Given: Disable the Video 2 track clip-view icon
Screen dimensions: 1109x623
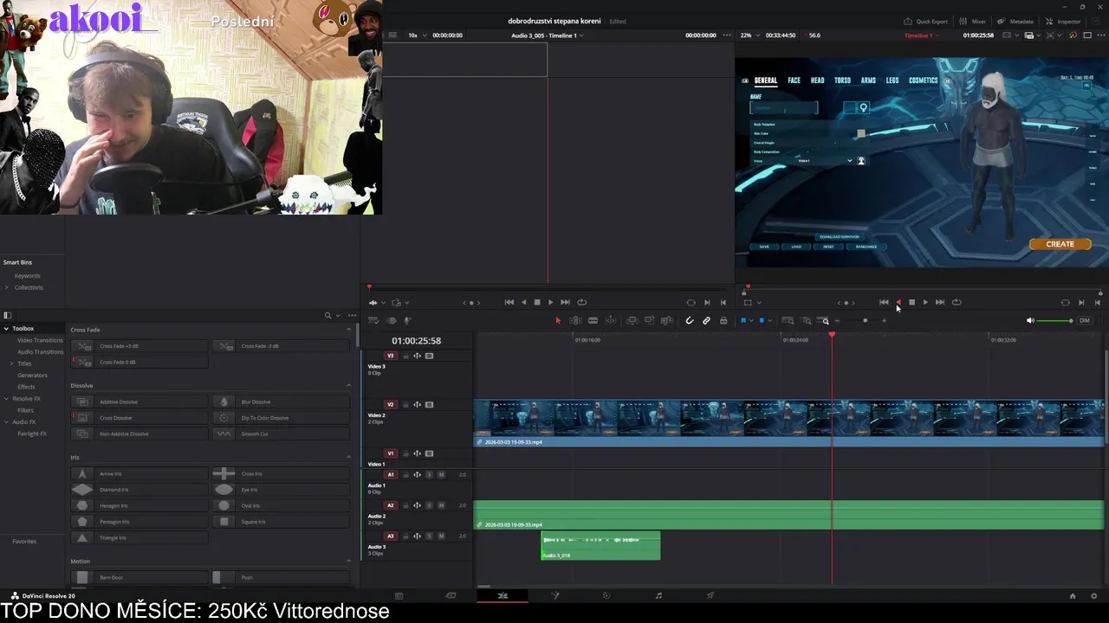Looking at the screenshot, I should [x=429, y=404].
